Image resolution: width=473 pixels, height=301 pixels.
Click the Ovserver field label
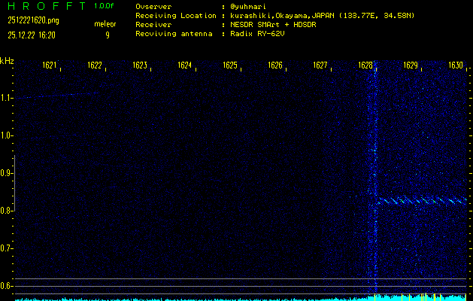coord(153,7)
